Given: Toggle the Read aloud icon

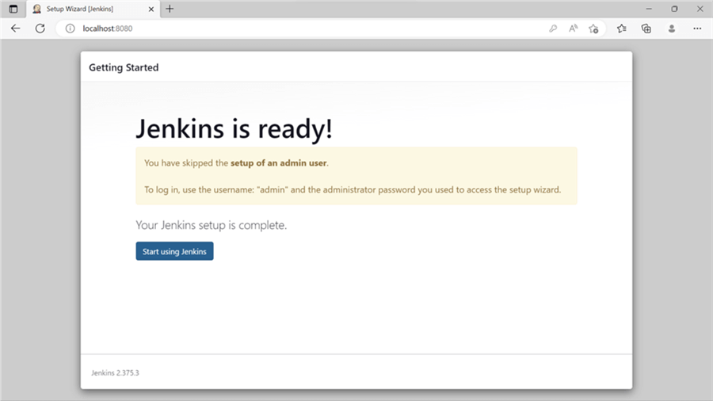Looking at the screenshot, I should tap(573, 29).
